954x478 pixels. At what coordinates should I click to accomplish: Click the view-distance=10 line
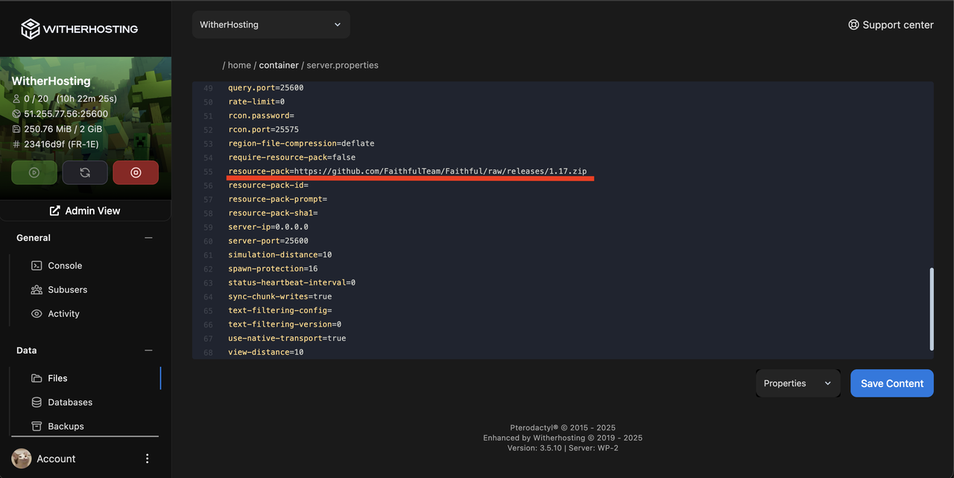(x=266, y=352)
